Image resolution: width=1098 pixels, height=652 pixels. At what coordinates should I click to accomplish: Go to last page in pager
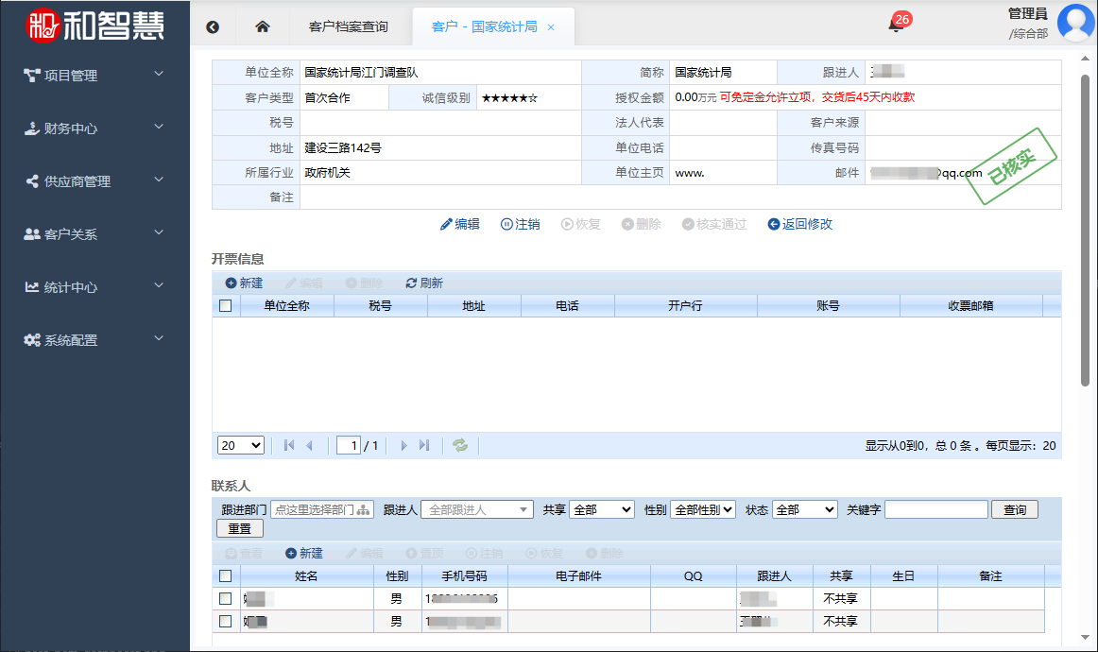(423, 445)
